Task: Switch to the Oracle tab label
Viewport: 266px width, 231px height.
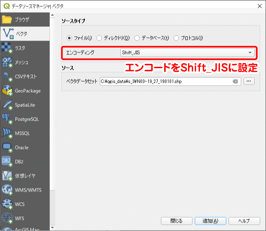Action: (22, 147)
